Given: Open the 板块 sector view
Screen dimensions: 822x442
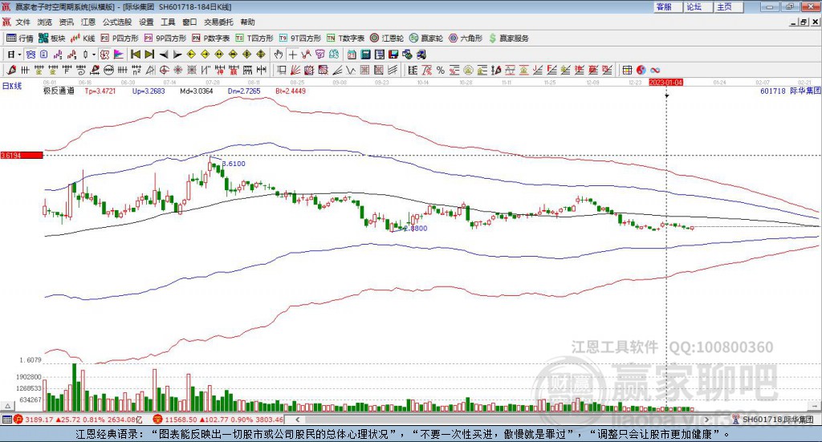Looking at the screenshot, I should 51,39.
